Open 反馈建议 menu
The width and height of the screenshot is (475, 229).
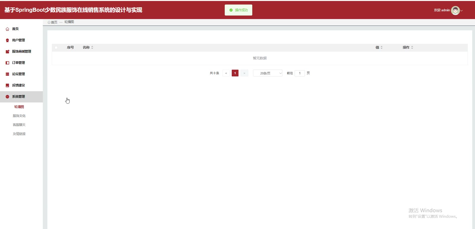click(19, 85)
